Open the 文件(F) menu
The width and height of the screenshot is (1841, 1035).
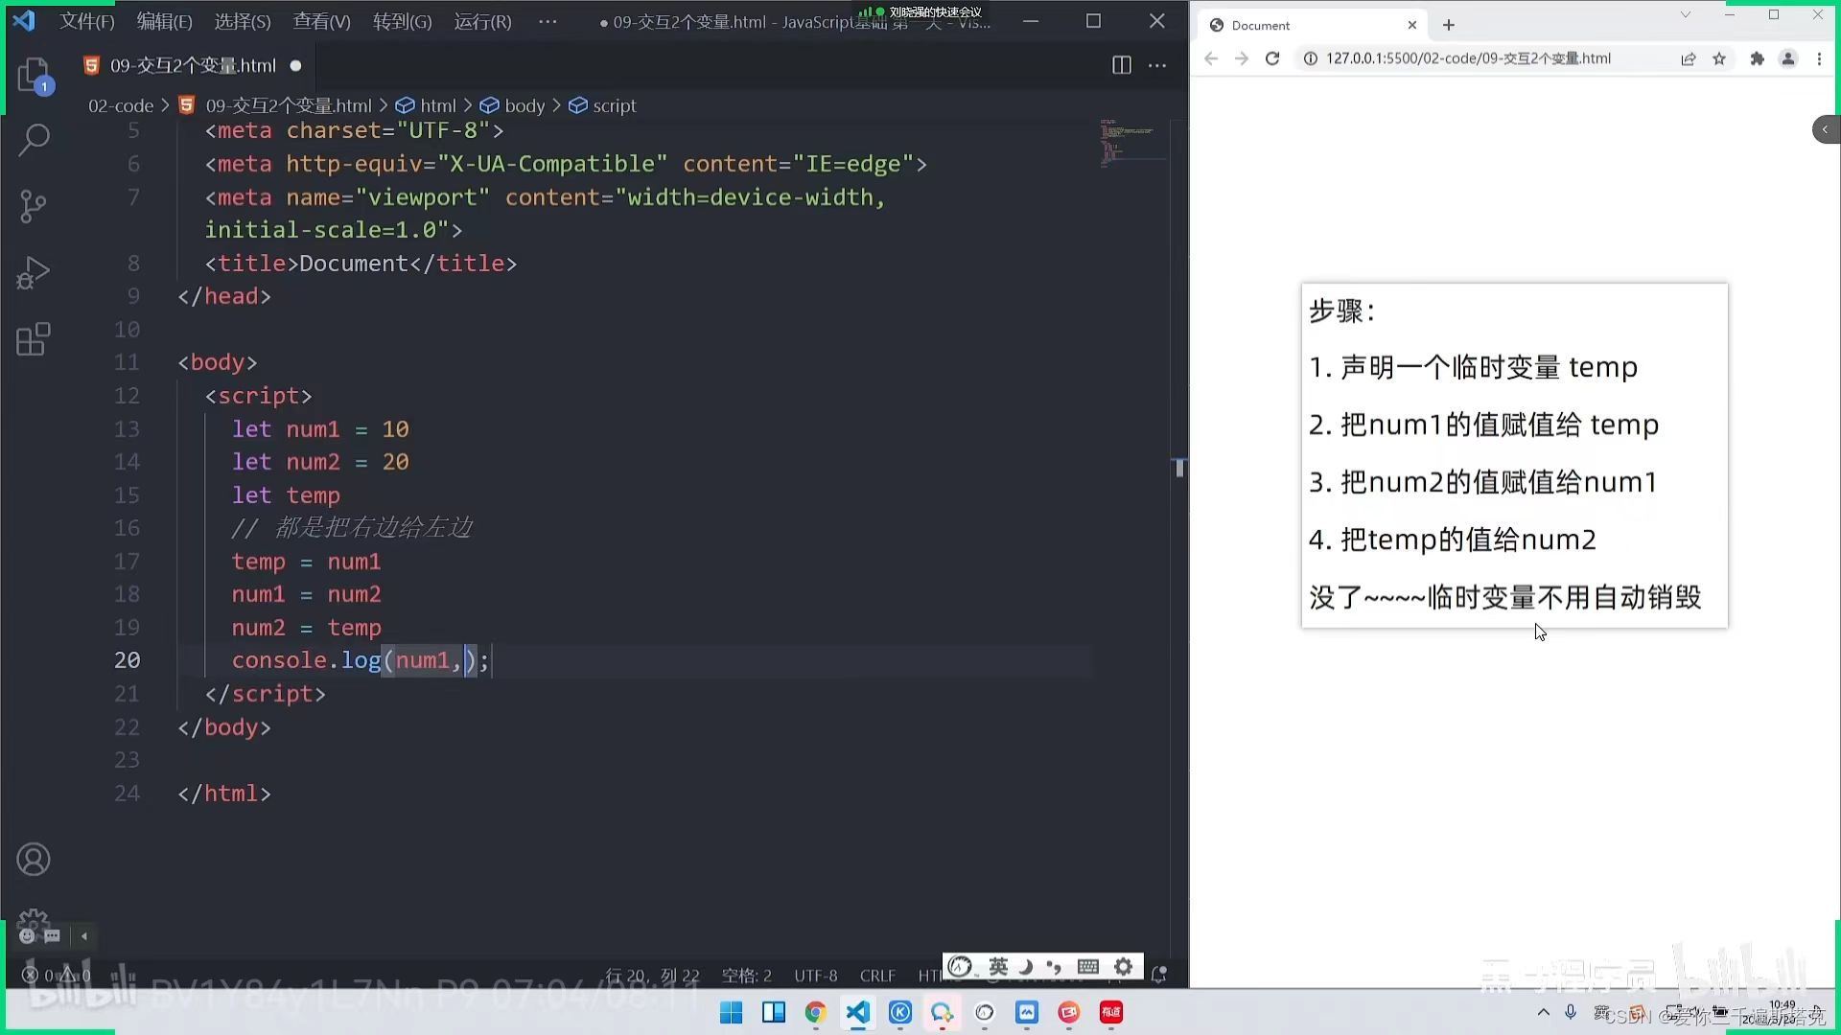pyautogui.click(x=86, y=21)
